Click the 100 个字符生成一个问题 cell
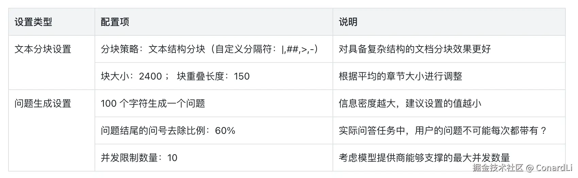 [153, 104]
